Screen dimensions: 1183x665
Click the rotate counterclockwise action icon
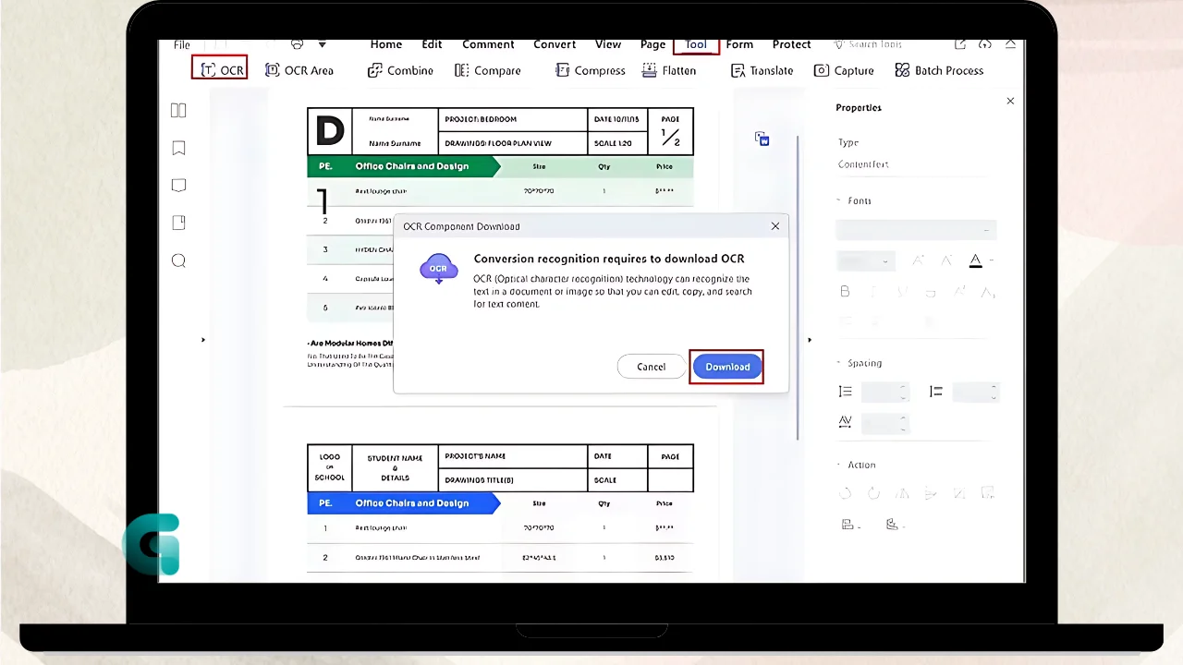pyautogui.click(x=845, y=493)
